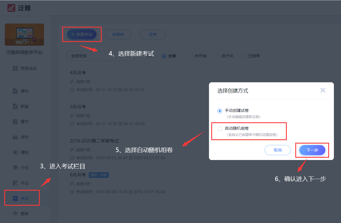Click the 考试 sidebar icon
Viewport: 341px width, 223px height.
click(15, 198)
